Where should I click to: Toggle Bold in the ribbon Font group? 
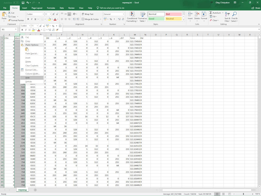tap(28, 19)
